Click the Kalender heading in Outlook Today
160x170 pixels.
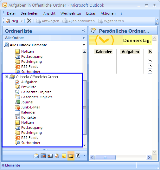click(x=104, y=52)
